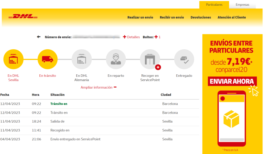
Task: Switch to the Empresas tab
Action: point(242,5)
